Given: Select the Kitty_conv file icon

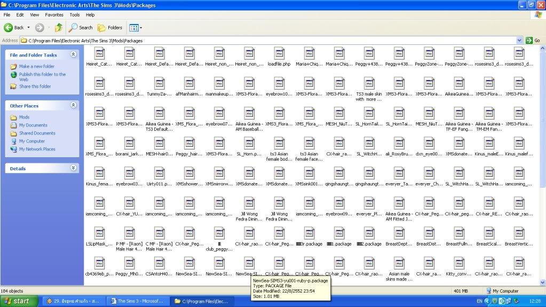Looking at the screenshot, I should [x=459, y=263].
